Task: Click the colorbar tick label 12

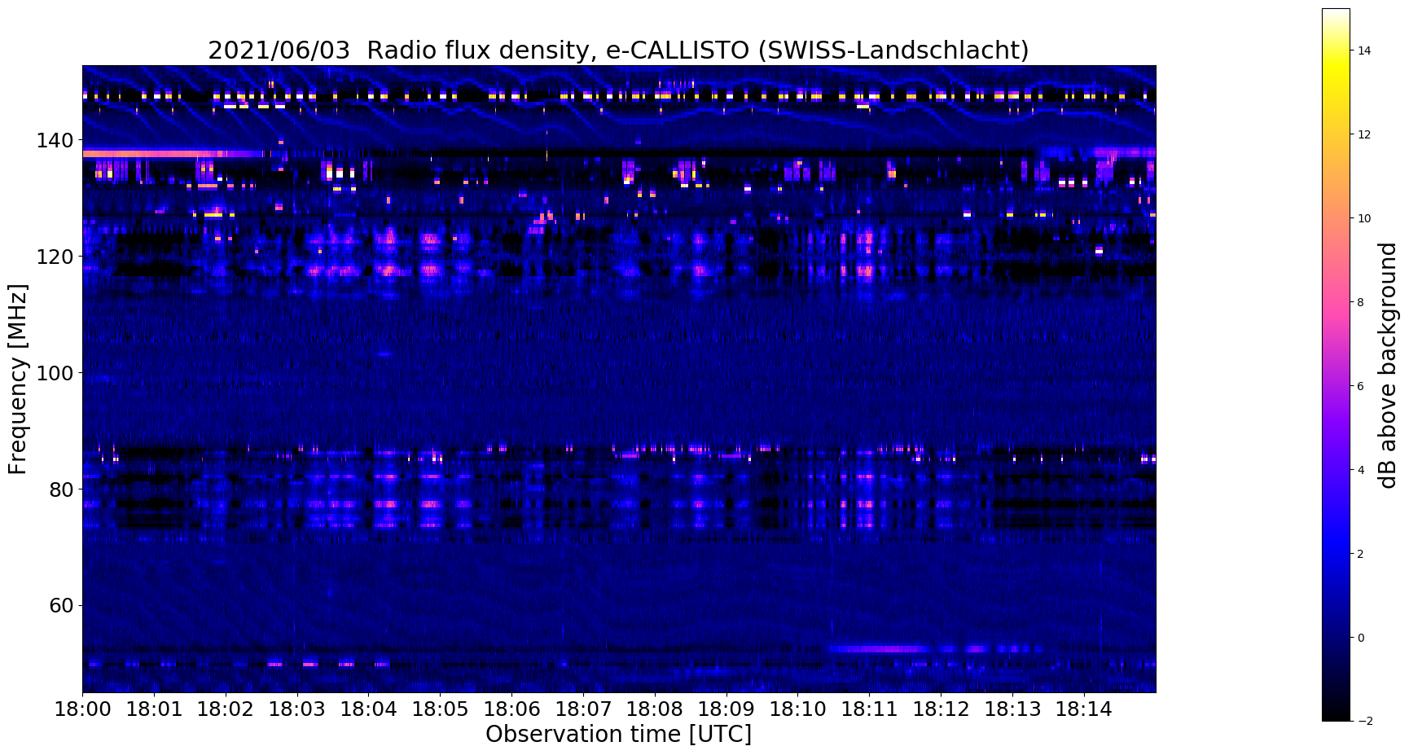Action: click(1363, 134)
